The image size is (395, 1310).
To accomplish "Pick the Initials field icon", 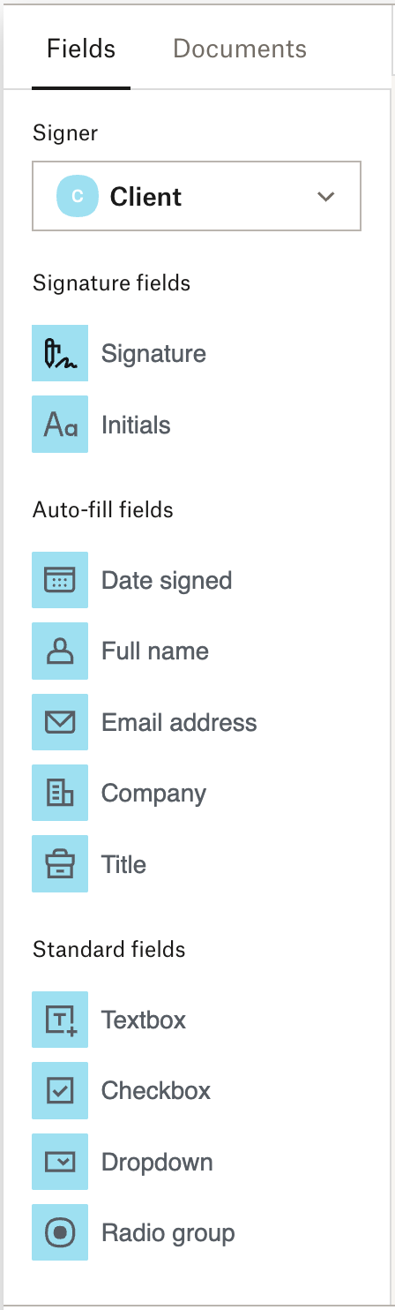I will click(60, 425).
